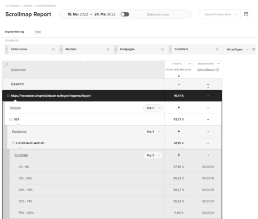Click the info icon next to Zeit im Besuch

click(217, 70)
